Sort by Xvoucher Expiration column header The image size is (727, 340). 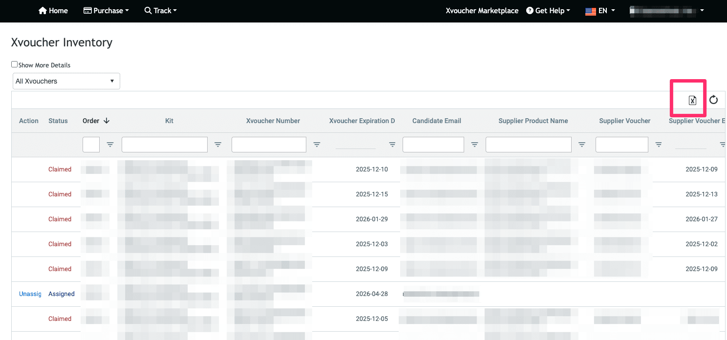[x=362, y=121]
